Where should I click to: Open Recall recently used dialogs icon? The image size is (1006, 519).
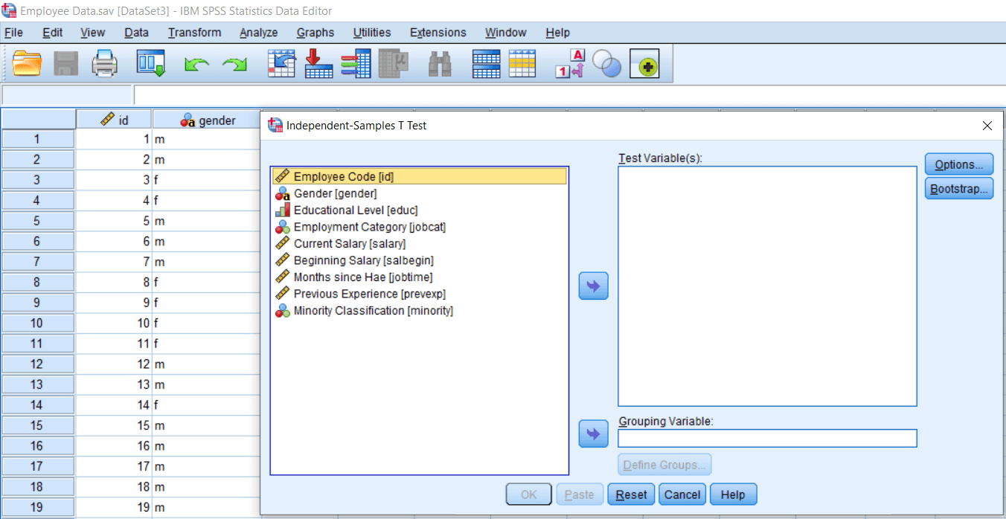pyautogui.click(x=150, y=64)
